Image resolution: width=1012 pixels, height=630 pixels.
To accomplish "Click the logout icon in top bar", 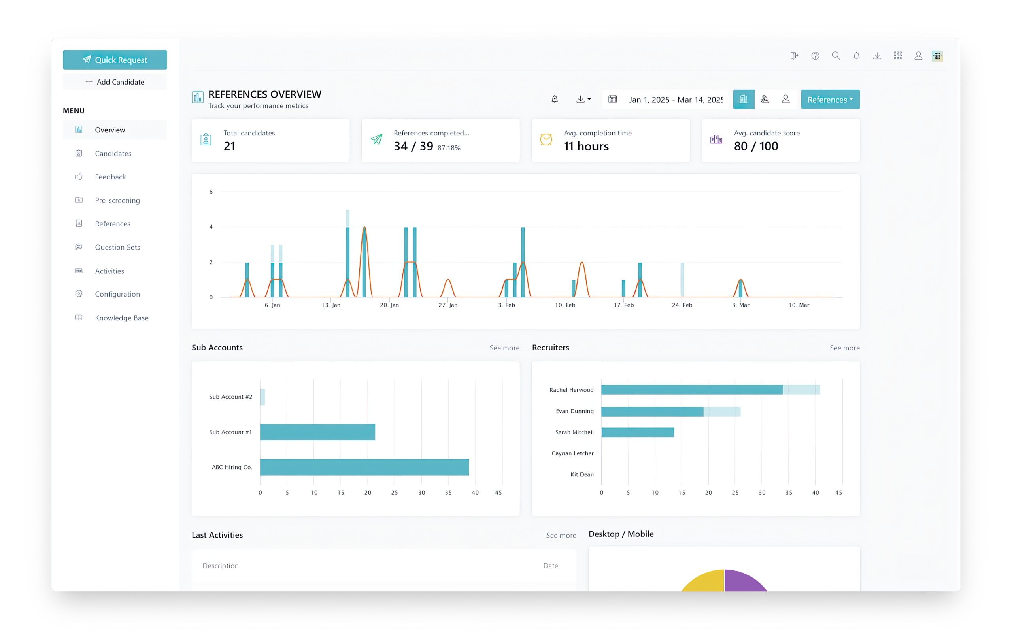I will [794, 56].
